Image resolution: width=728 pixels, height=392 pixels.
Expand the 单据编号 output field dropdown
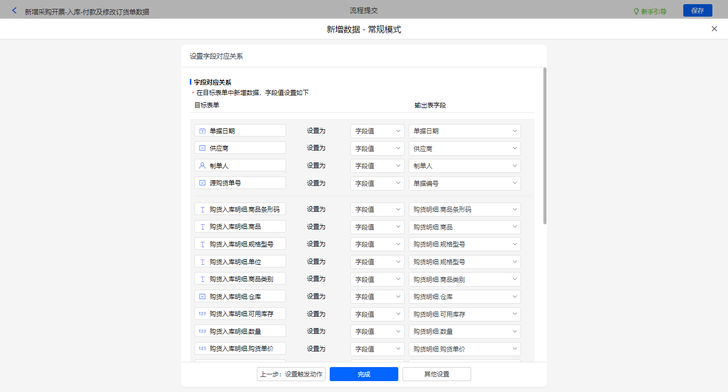pyautogui.click(x=464, y=183)
